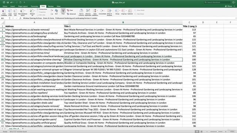The height and width of the screenshot is (133, 237).
Task: Select the page_titles_all sheet tab
Action: coord(14,129)
